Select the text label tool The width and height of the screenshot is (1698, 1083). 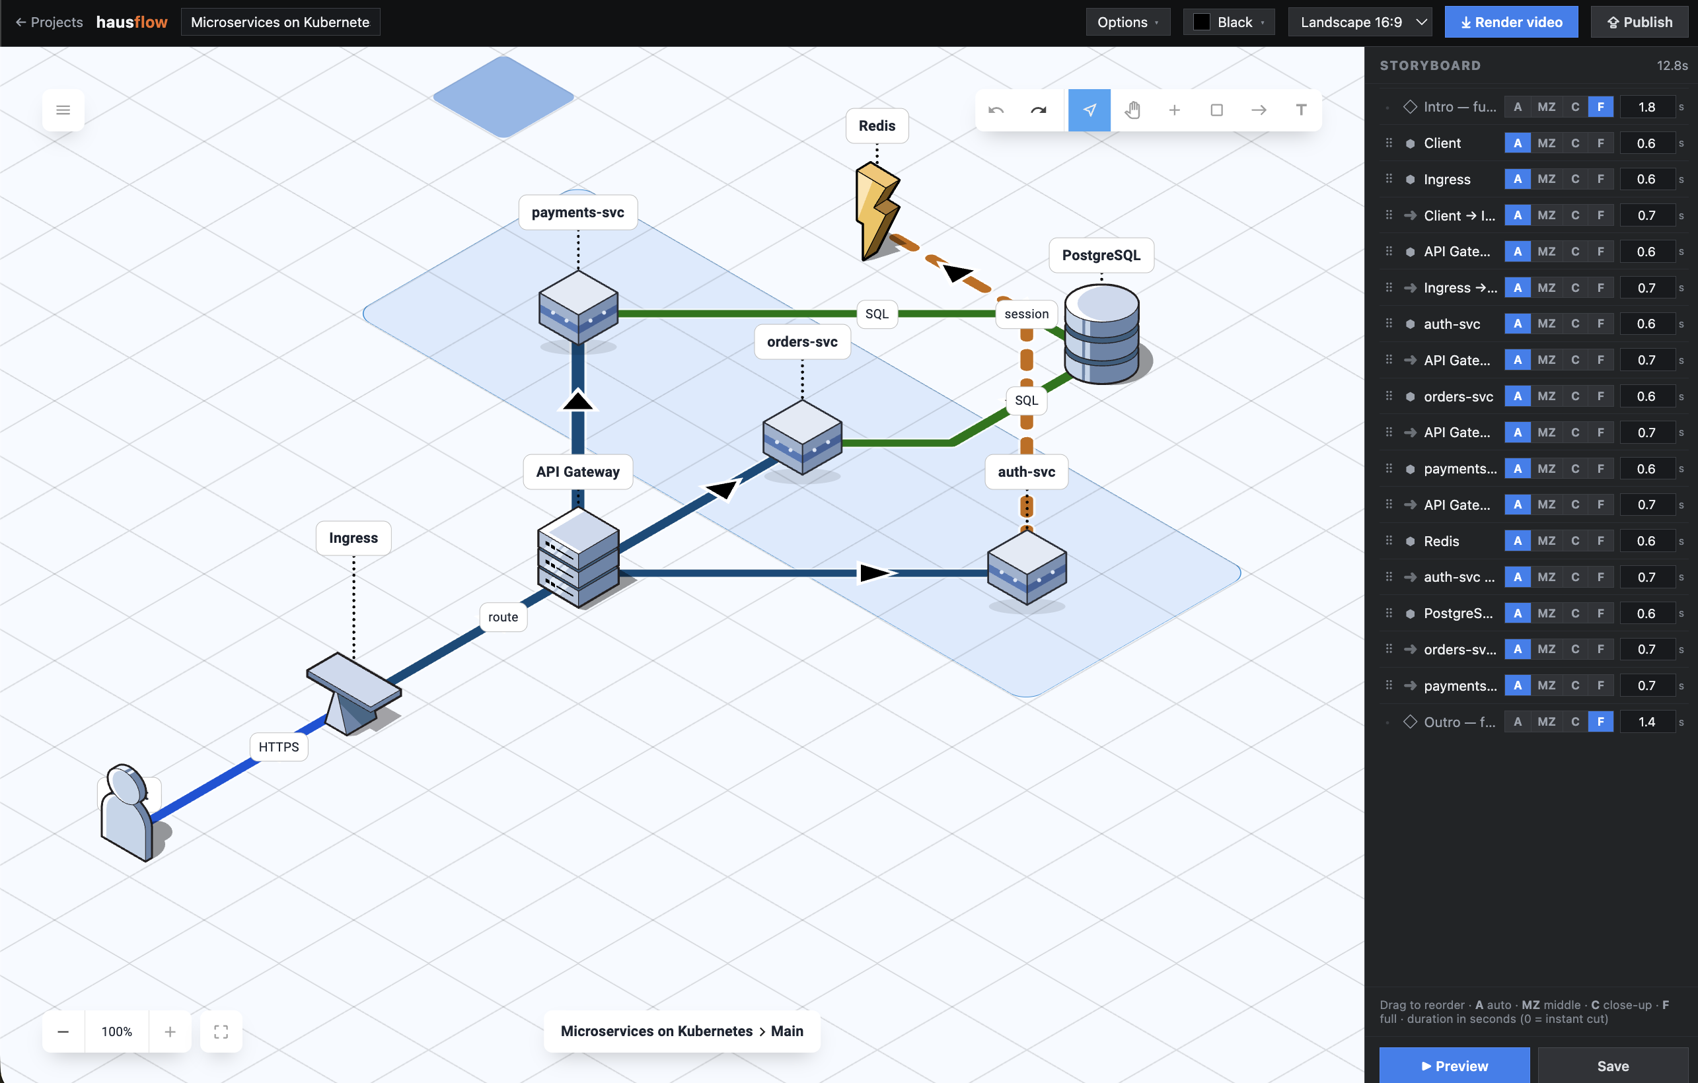[x=1301, y=110]
